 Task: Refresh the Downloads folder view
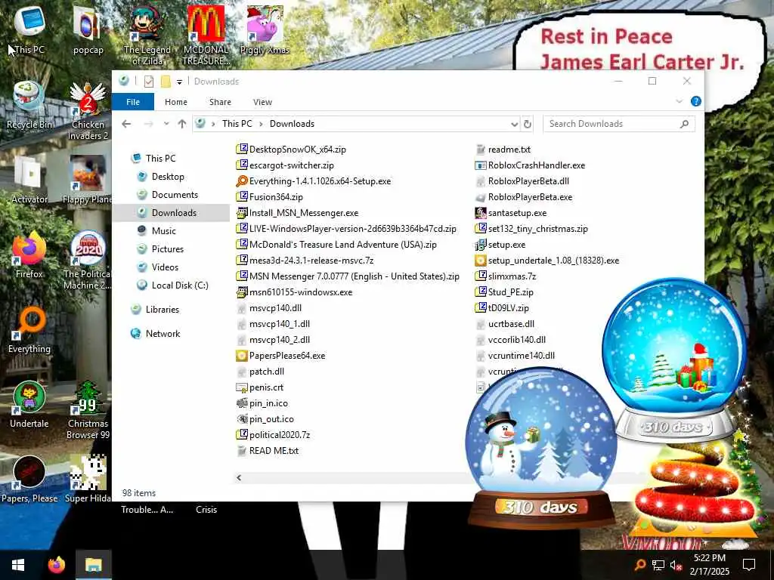point(527,124)
